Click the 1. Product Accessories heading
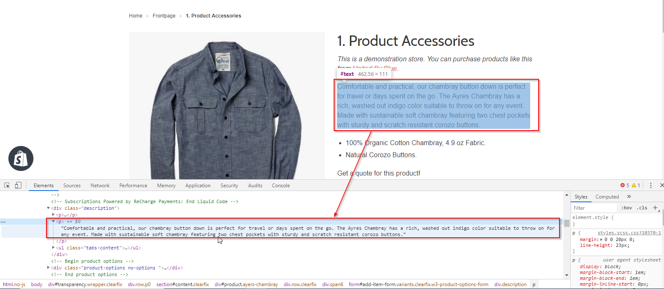Viewport: 664px width, 289px height. [406, 41]
